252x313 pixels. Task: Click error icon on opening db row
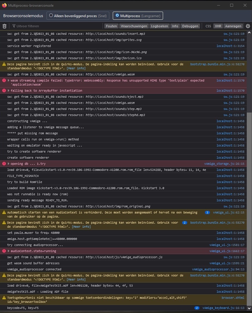coord(4,164)
